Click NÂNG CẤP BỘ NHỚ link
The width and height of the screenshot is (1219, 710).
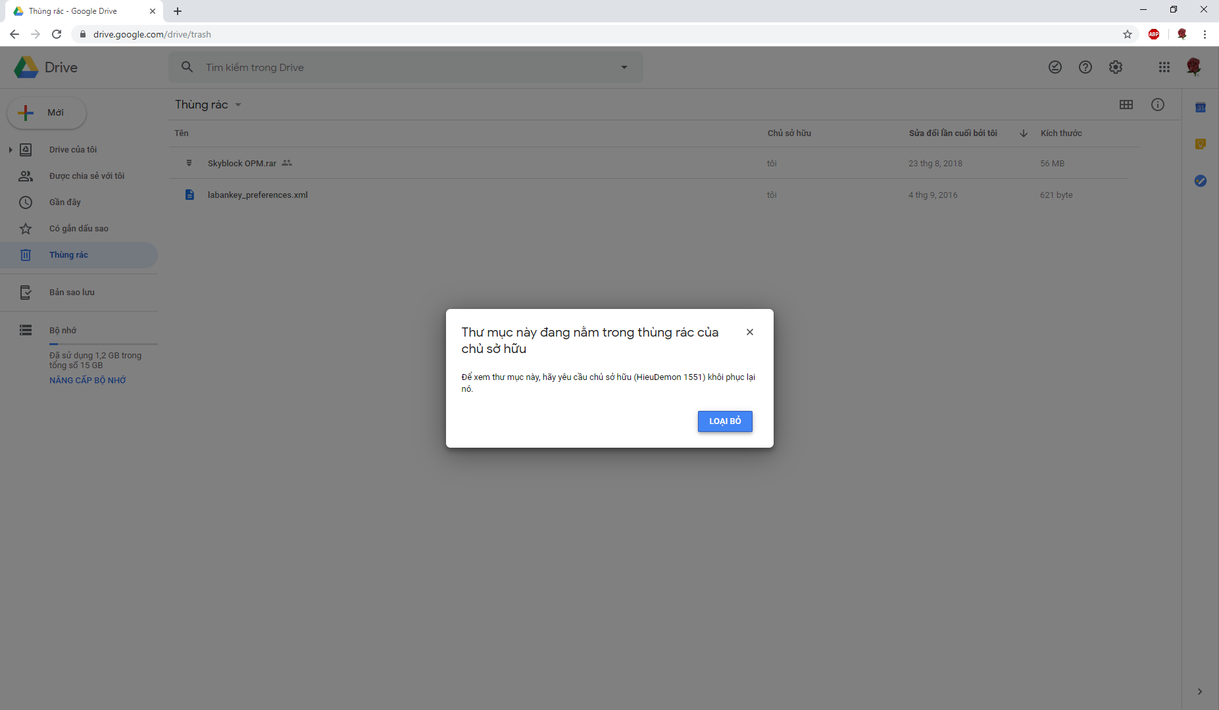(87, 381)
